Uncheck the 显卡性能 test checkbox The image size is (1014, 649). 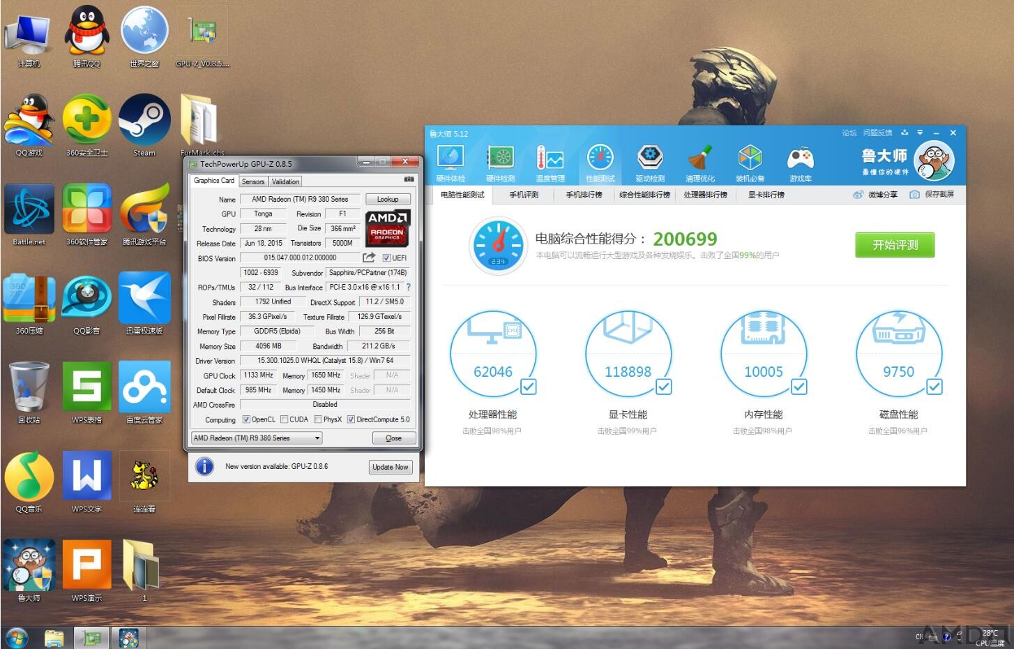[x=664, y=387]
